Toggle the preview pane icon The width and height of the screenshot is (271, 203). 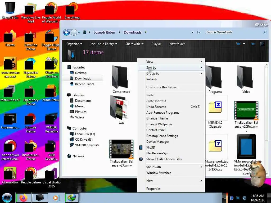coord(253,44)
